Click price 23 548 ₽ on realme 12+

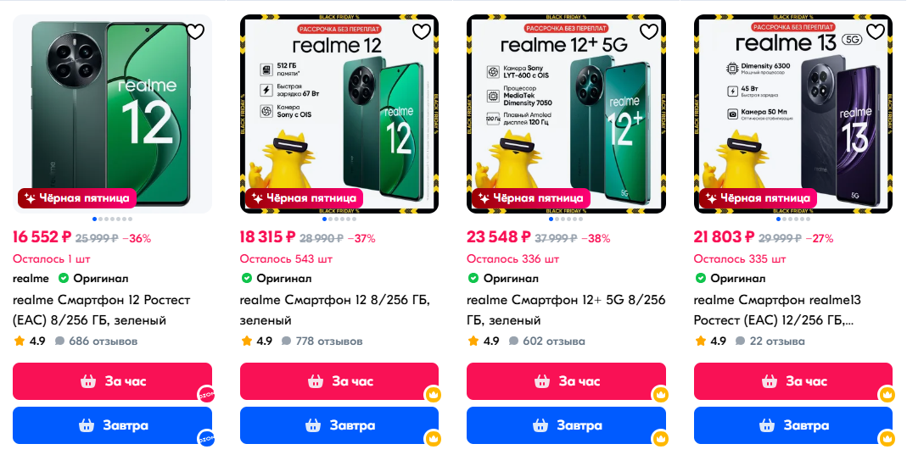[x=499, y=237]
